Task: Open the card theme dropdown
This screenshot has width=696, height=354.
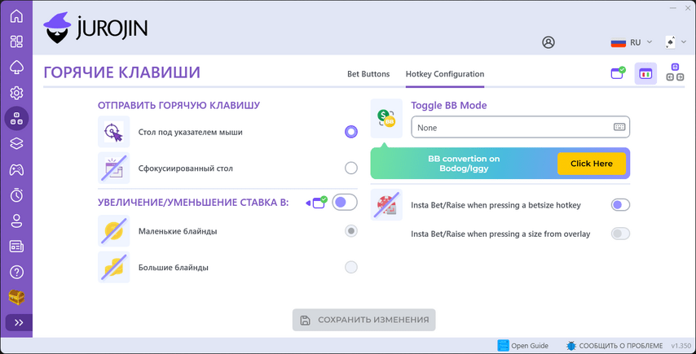Action: tap(675, 42)
